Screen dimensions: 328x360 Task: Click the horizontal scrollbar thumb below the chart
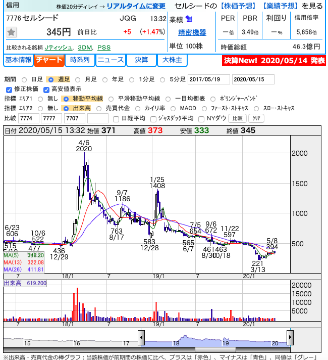215,350
